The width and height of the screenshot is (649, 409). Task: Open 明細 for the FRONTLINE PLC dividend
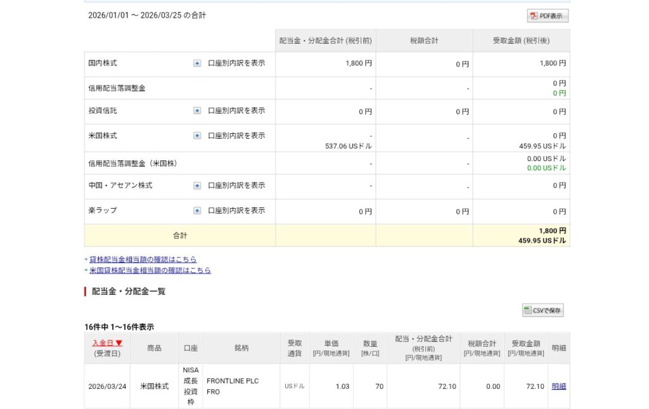pos(558,386)
